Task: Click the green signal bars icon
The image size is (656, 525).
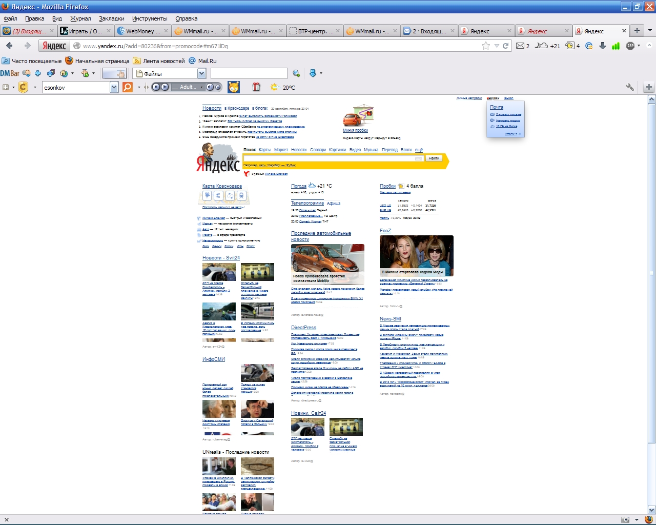Action: (616, 46)
